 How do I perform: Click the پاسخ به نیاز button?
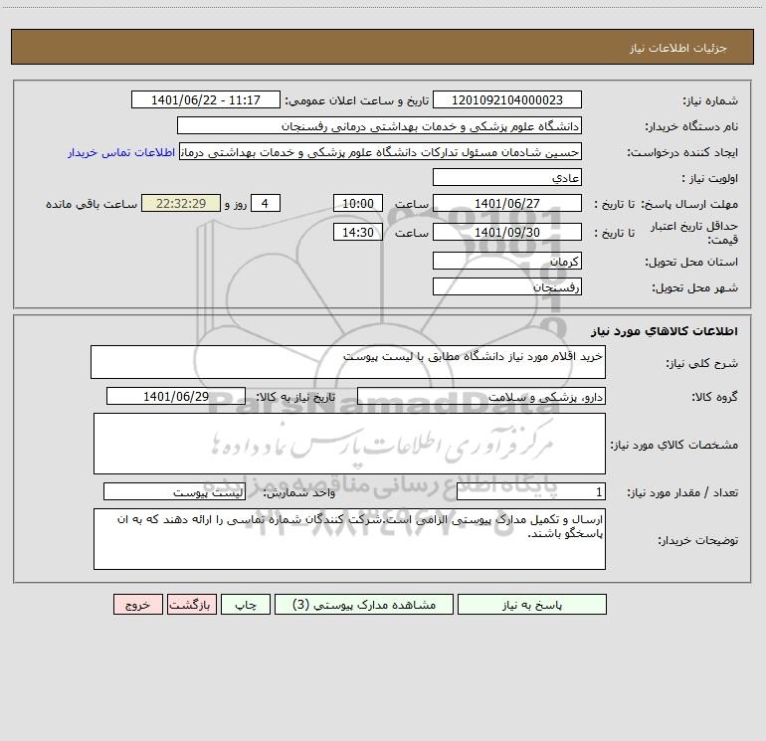tap(532, 605)
